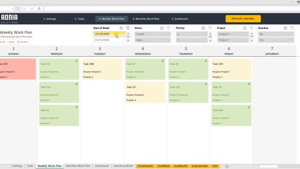Screen dimensions: 300x169
Task: Click the checkmark on Task 52 card
Action: click(76, 107)
